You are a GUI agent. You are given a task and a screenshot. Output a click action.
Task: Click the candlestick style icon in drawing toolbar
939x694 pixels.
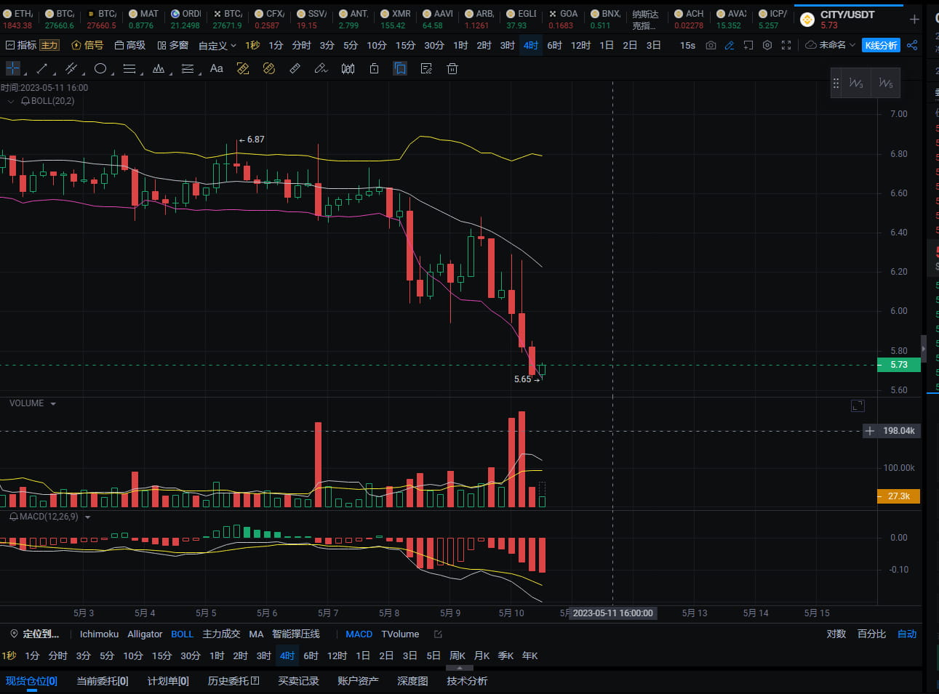coord(348,68)
